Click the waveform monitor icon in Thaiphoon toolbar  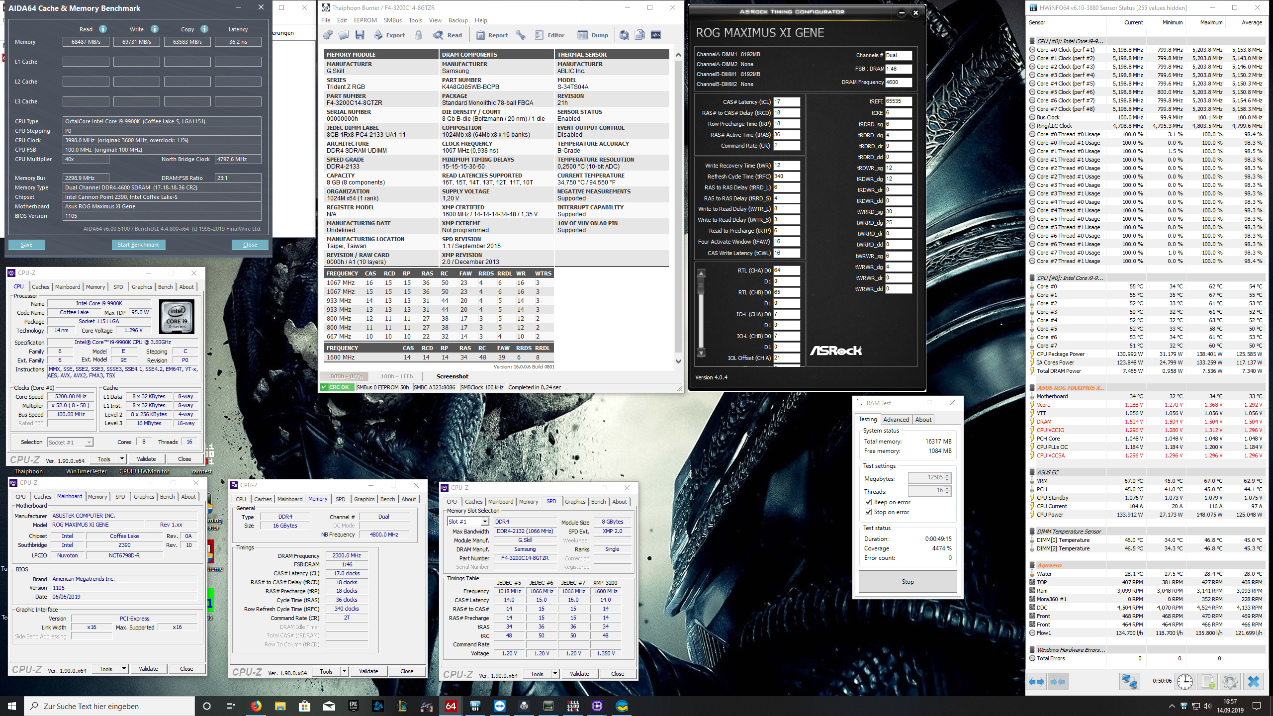656,35
